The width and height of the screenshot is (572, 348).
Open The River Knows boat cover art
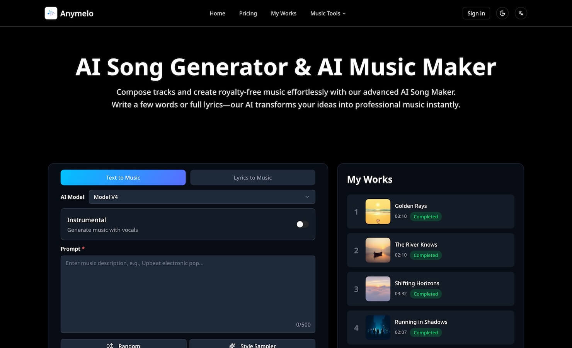click(378, 250)
